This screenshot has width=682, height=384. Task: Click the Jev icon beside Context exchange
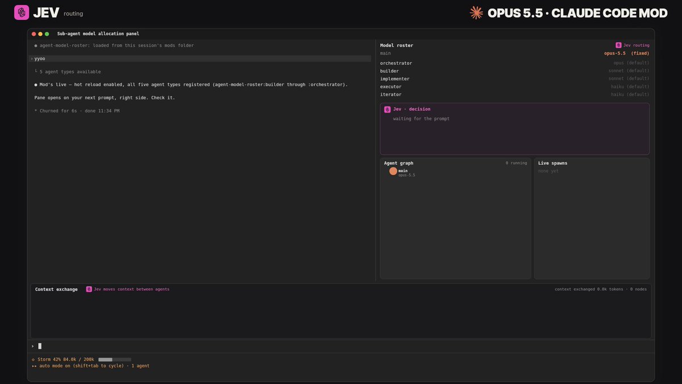coord(89,289)
